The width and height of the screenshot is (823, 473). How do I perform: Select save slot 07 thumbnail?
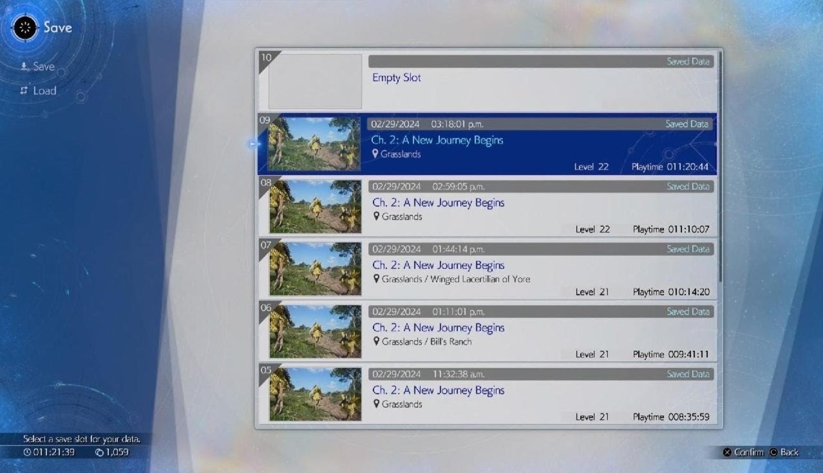pyautogui.click(x=315, y=269)
